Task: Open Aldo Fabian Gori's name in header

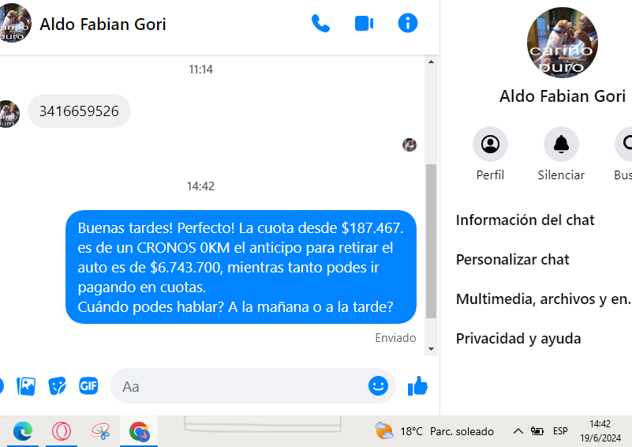Action: pos(103,24)
